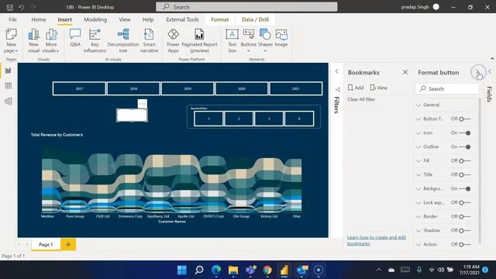Expand the Action section chevron
The image size is (496, 279).
[418, 245]
